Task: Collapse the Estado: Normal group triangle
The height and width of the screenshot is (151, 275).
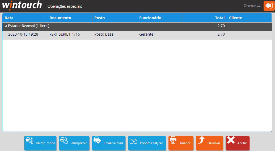Action: [6, 26]
